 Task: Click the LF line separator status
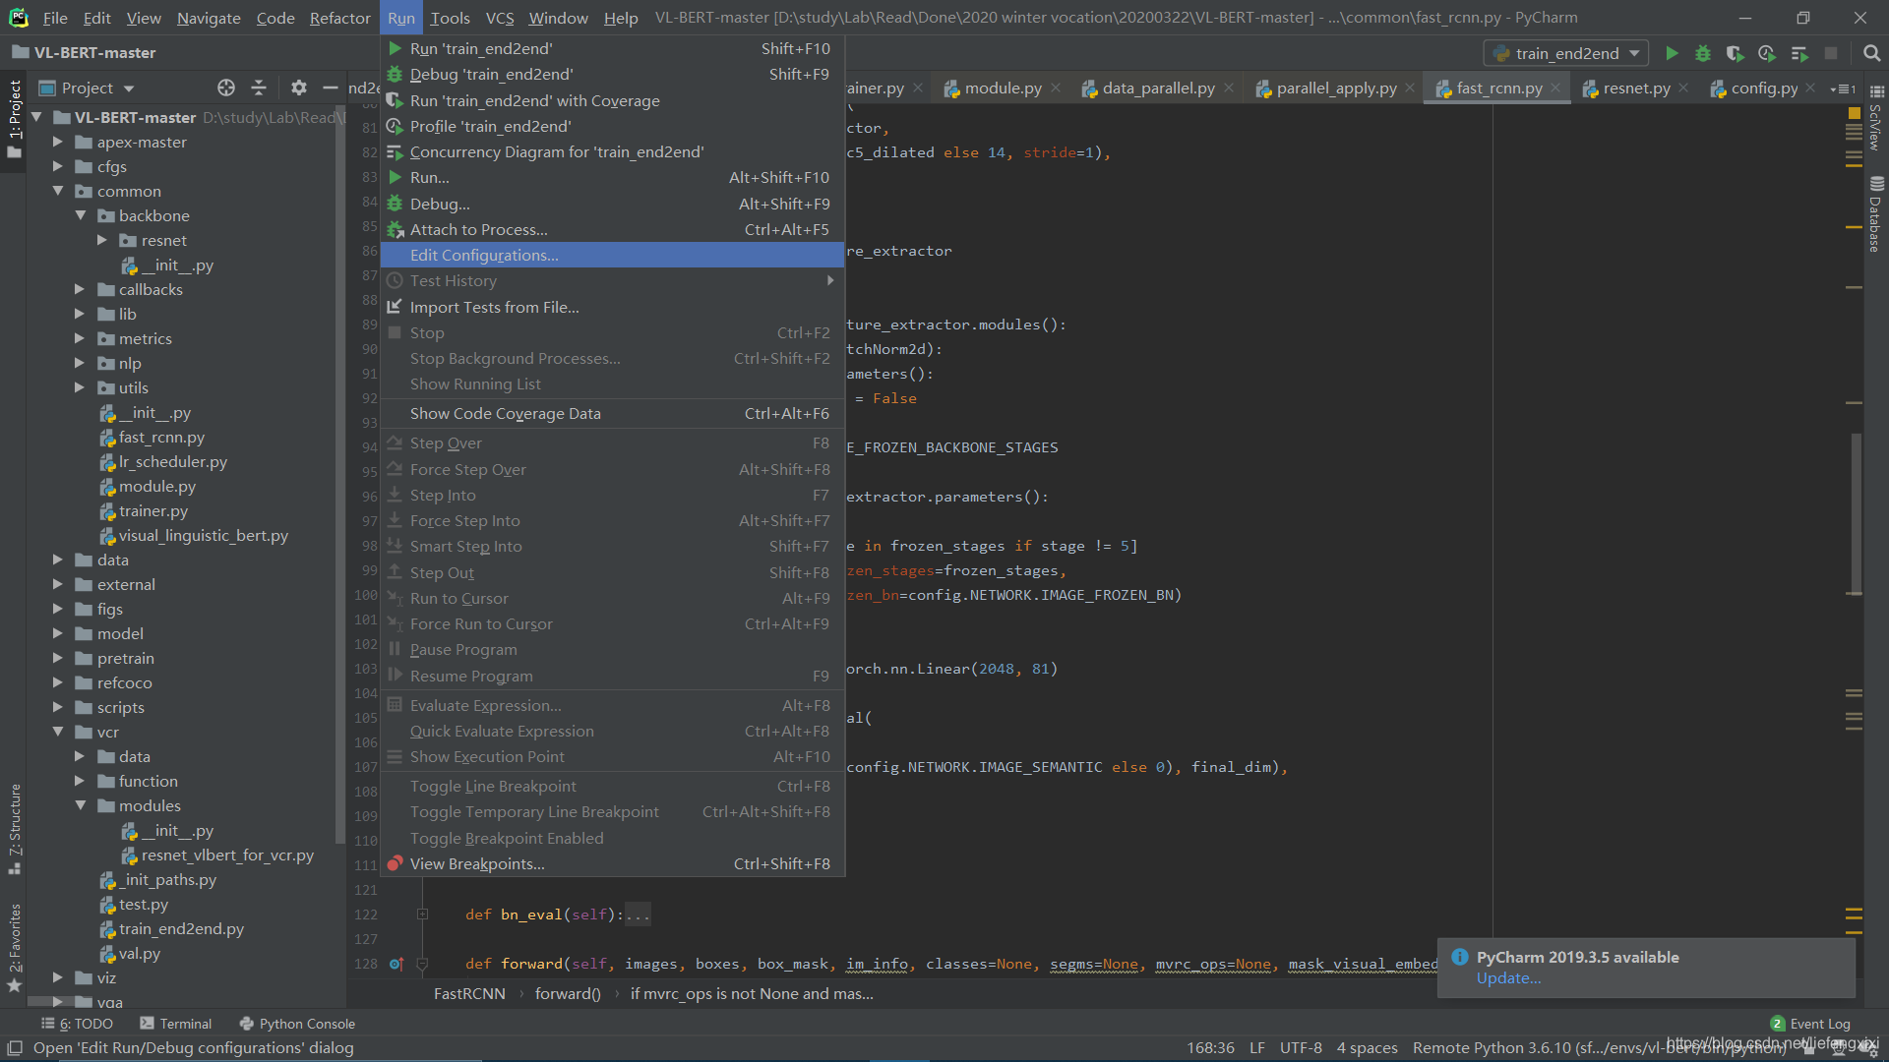click(1257, 1048)
